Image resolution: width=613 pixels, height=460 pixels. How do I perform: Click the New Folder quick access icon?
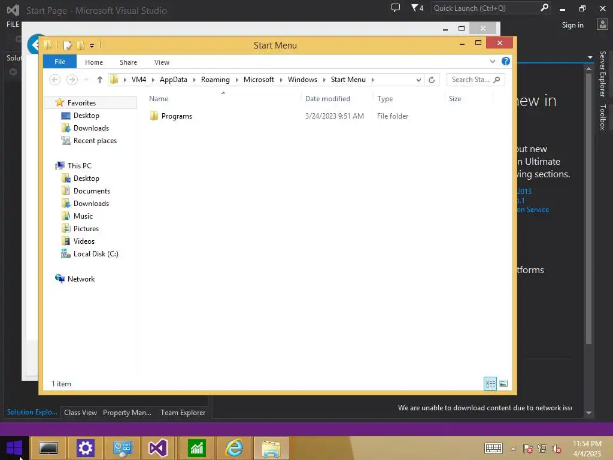tap(81, 46)
